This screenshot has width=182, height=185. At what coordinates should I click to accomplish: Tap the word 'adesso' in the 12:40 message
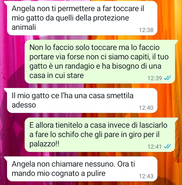click(x=24, y=105)
